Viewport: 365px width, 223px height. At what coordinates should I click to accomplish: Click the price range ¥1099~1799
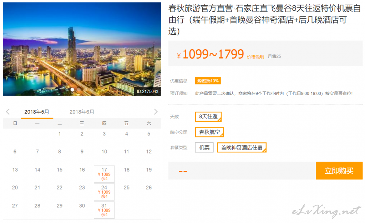[211, 54]
